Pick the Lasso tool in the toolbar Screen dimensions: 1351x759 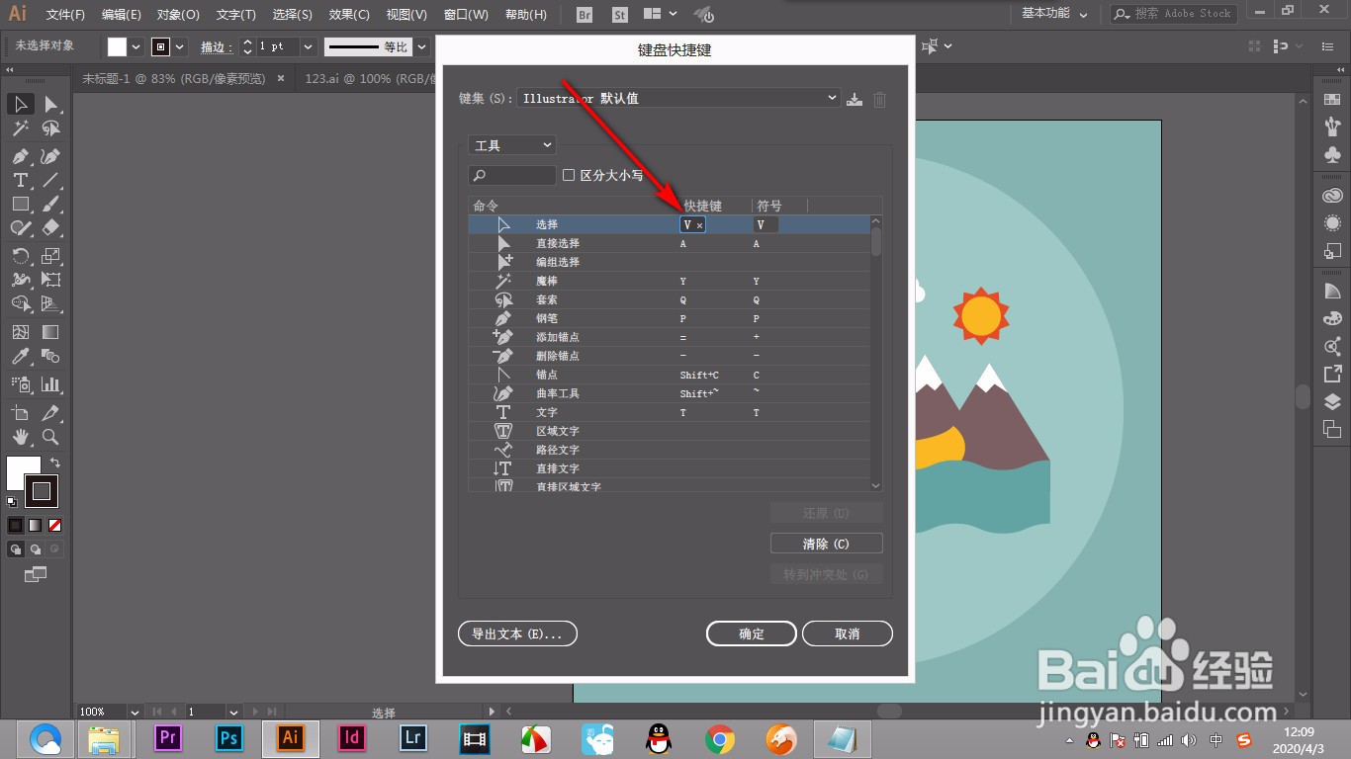coord(51,128)
